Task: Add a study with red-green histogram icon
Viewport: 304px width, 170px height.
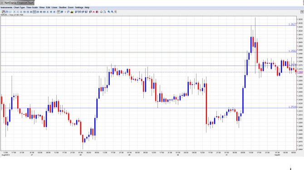Action: pos(72,12)
